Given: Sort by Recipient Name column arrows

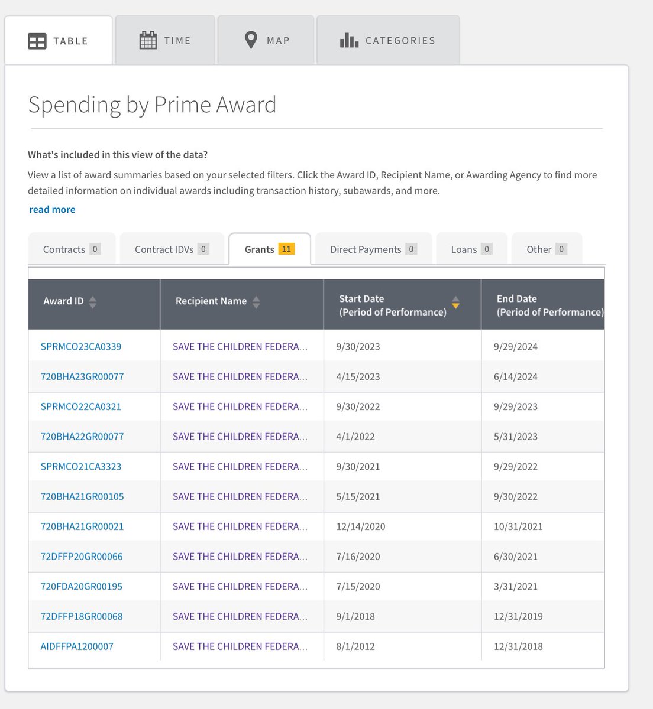Looking at the screenshot, I should [x=256, y=302].
